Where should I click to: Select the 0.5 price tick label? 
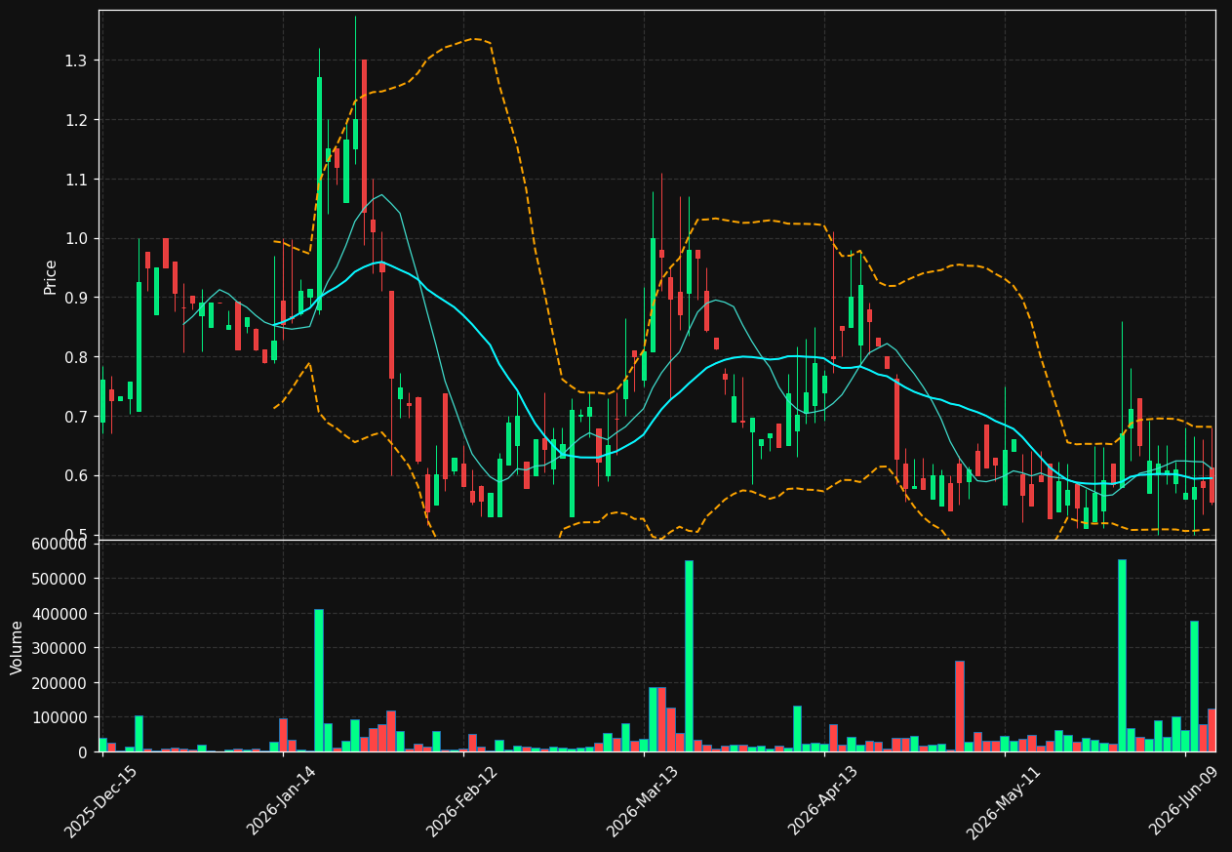pyautogui.click(x=76, y=536)
